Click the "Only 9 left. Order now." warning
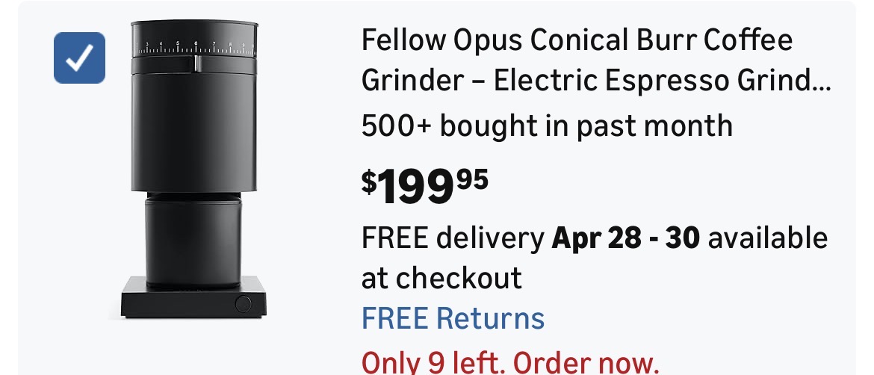Image resolution: width=874 pixels, height=375 pixels. pyautogui.click(x=510, y=363)
